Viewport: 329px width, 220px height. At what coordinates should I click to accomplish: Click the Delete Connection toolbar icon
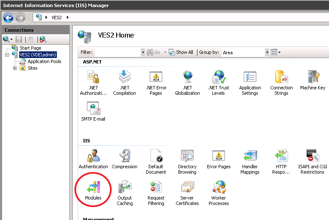(43, 39)
